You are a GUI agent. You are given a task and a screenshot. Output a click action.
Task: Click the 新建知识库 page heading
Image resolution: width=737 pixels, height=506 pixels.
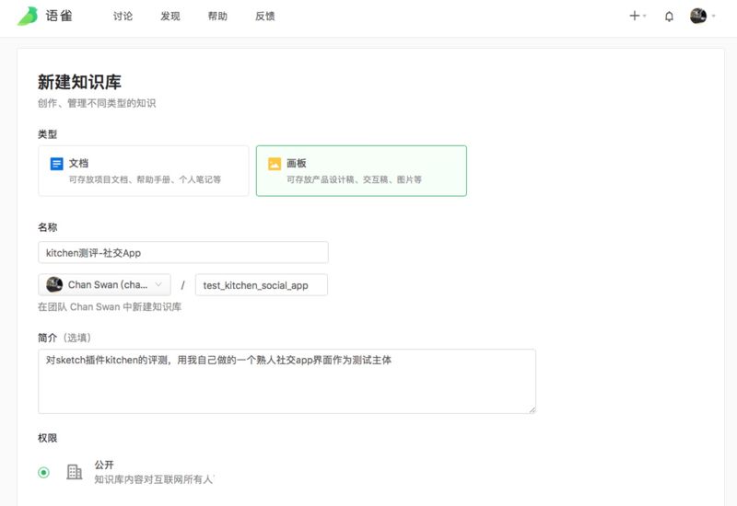(x=79, y=82)
